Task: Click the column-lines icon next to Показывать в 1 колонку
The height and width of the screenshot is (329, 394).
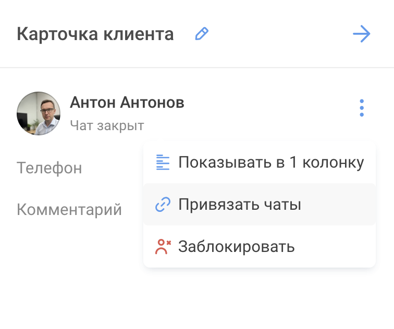Action: (x=163, y=162)
